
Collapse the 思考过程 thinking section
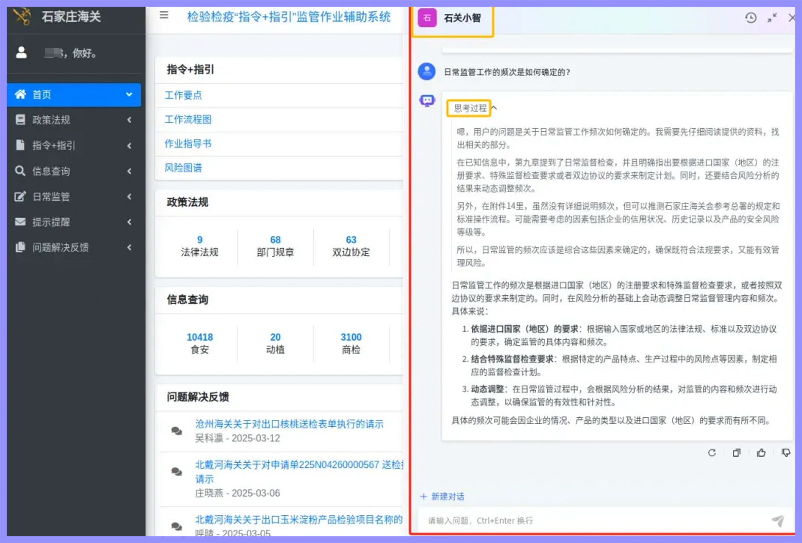pos(494,109)
